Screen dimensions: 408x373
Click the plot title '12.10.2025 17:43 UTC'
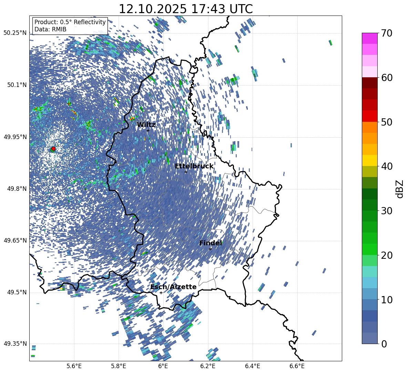pos(186,9)
